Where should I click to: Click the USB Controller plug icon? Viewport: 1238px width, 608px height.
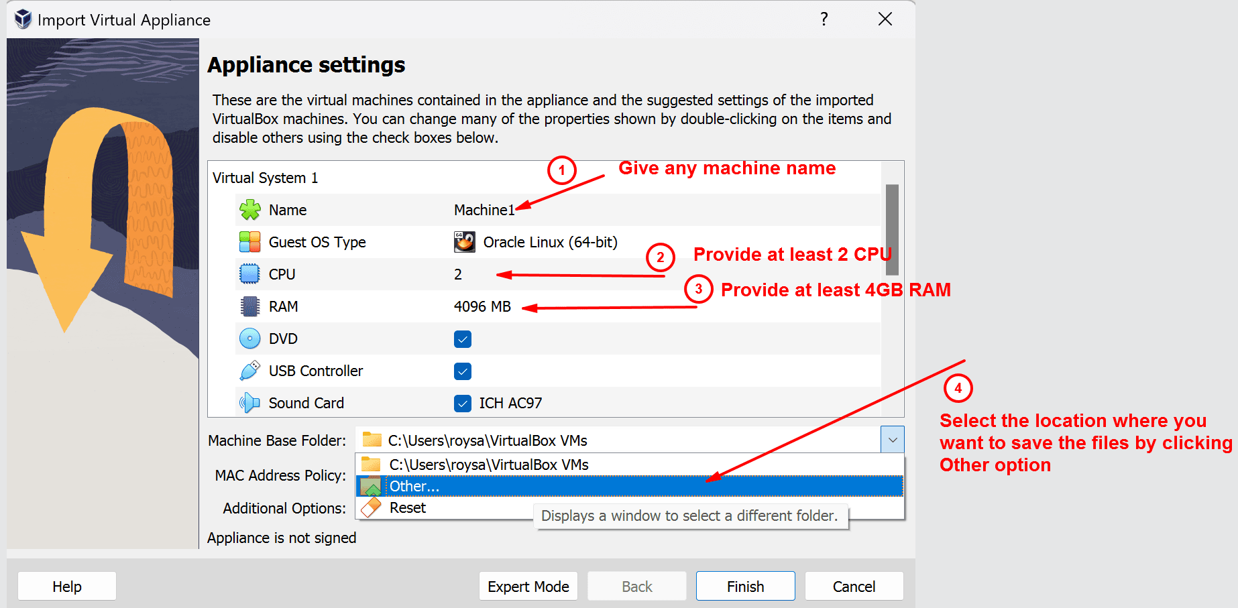(x=250, y=371)
